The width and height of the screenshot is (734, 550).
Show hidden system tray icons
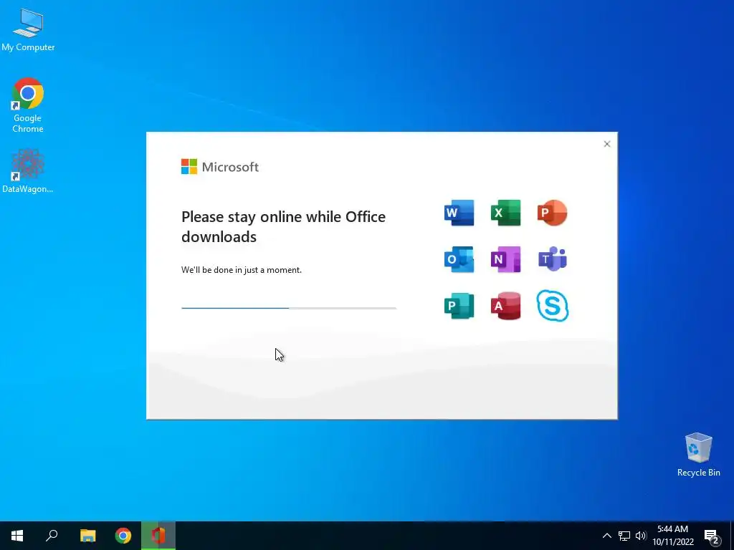606,536
